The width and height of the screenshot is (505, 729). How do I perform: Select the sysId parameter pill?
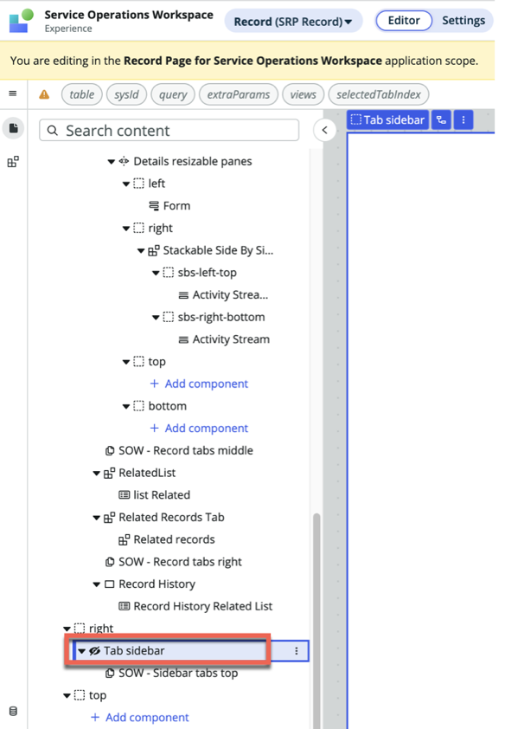126,94
